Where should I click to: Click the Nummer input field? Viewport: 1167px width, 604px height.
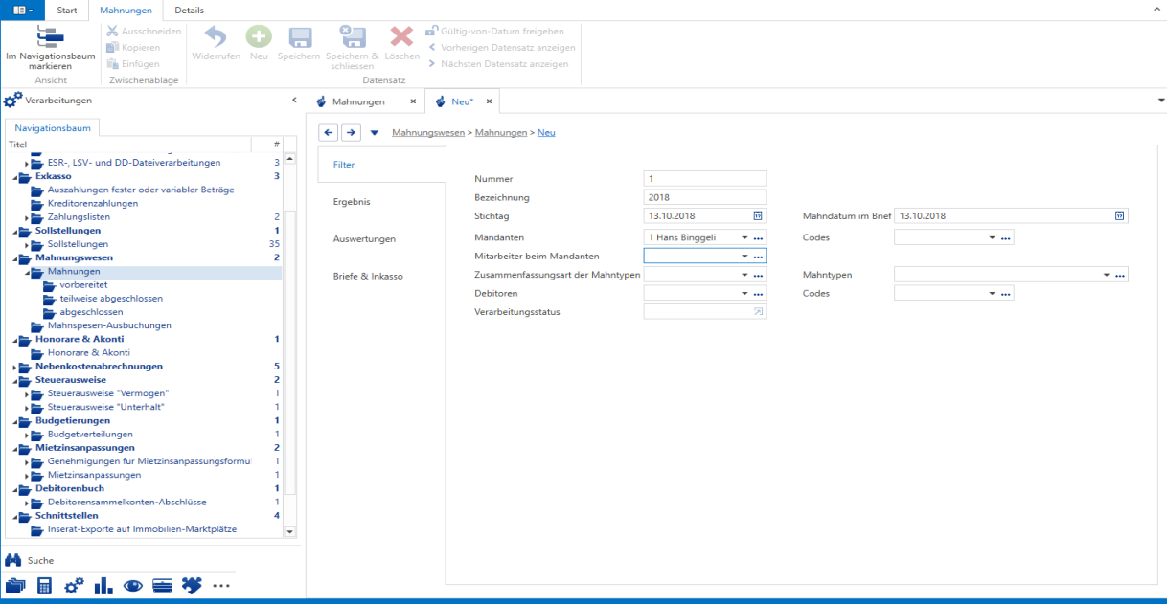pyautogui.click(x=705, y=179)
